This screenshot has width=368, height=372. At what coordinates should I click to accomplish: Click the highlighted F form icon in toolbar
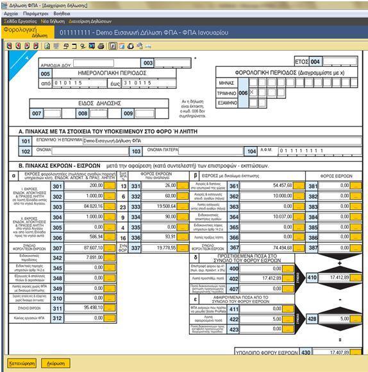point(113,46)
